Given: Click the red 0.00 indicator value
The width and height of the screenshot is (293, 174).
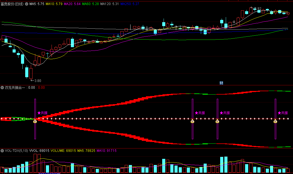Looking at the screenshot, I should click(x=41, y=88).
